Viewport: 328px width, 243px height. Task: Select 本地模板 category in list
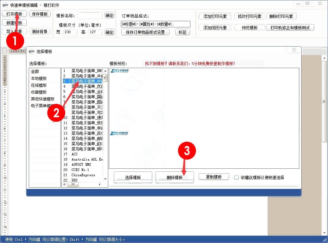pyautogui.click(x=39, y=79)
